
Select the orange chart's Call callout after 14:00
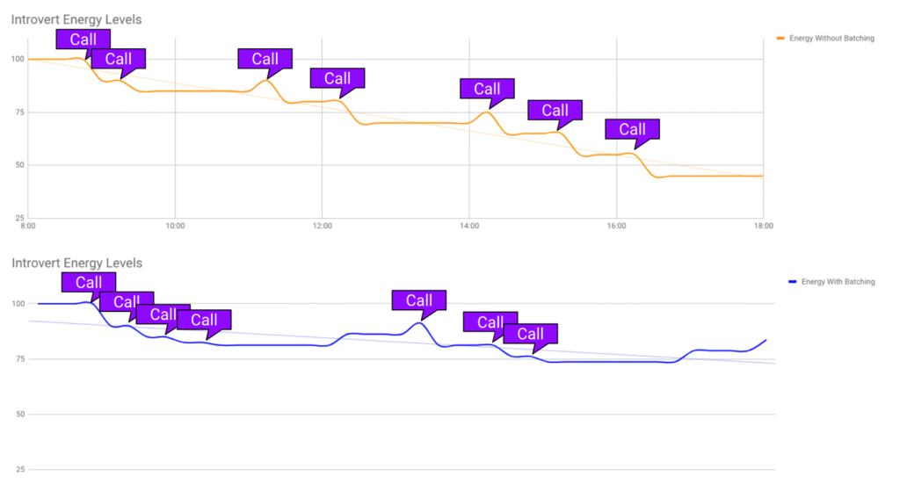(x=487, y=89)
